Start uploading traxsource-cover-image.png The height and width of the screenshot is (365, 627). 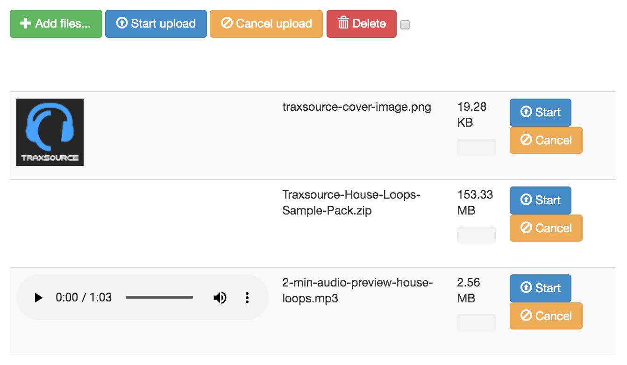click(x=540, y=113)
